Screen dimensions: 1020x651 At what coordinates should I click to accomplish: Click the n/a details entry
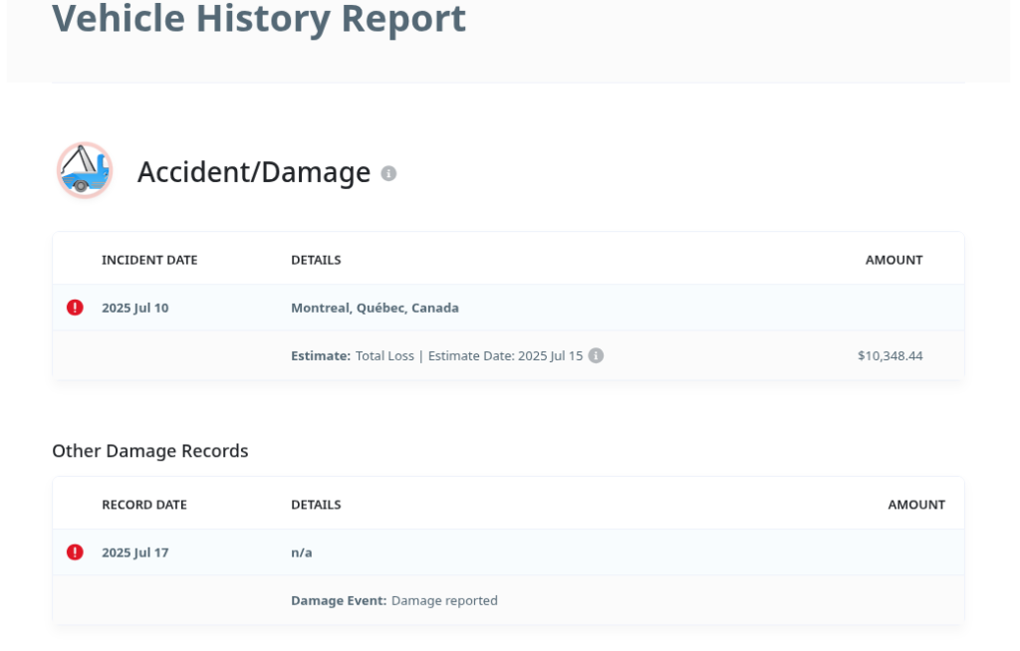(x=301, y=552)
